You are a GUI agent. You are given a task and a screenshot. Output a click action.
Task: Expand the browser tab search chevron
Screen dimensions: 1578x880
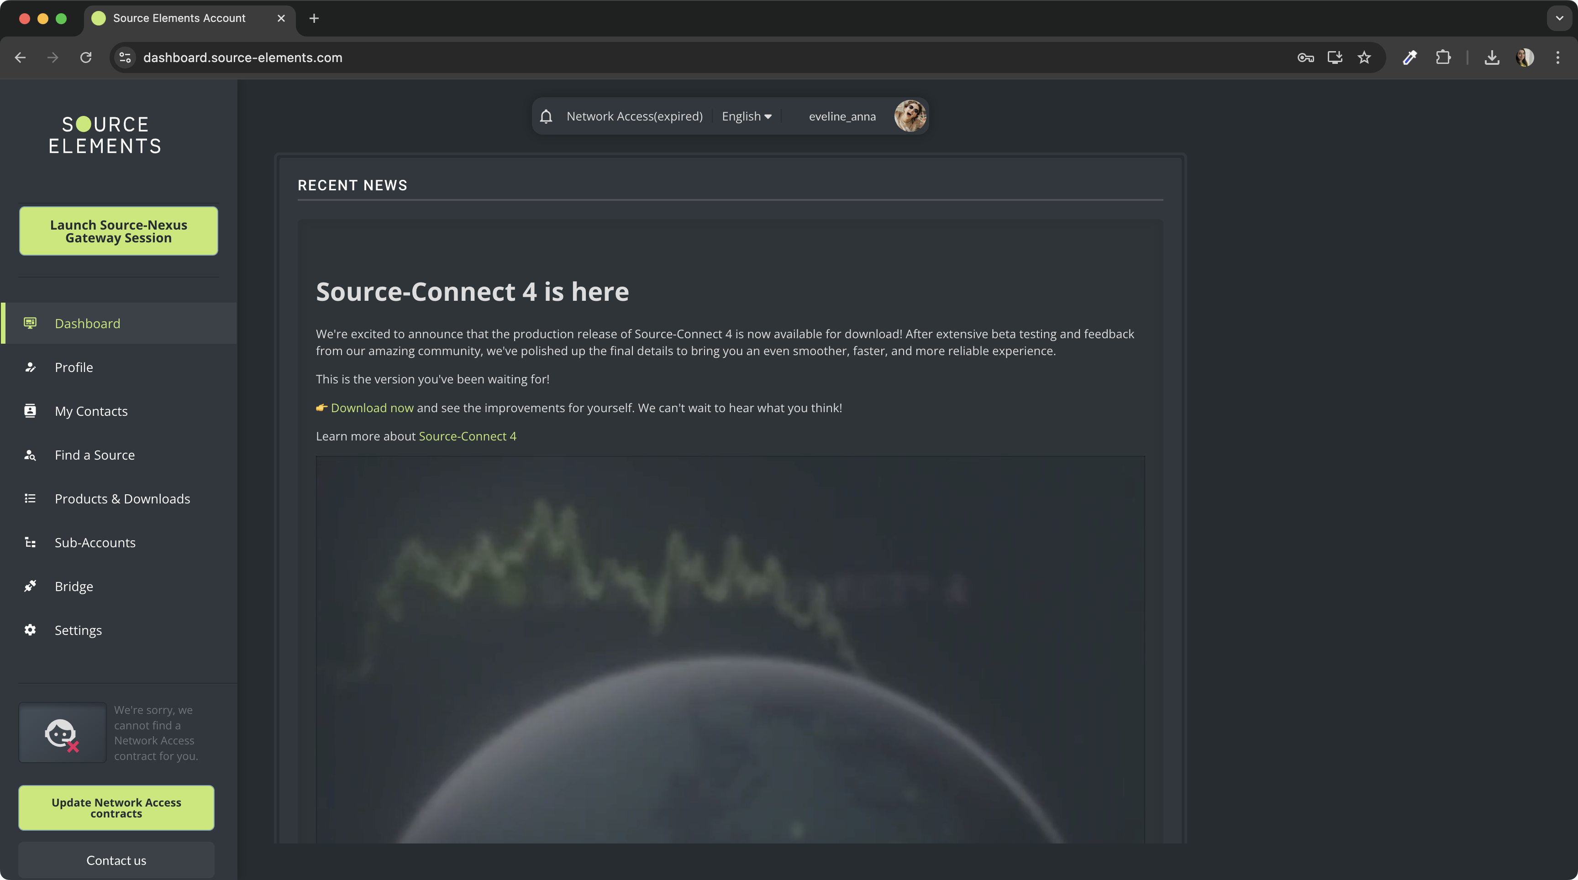(1559, 18)
